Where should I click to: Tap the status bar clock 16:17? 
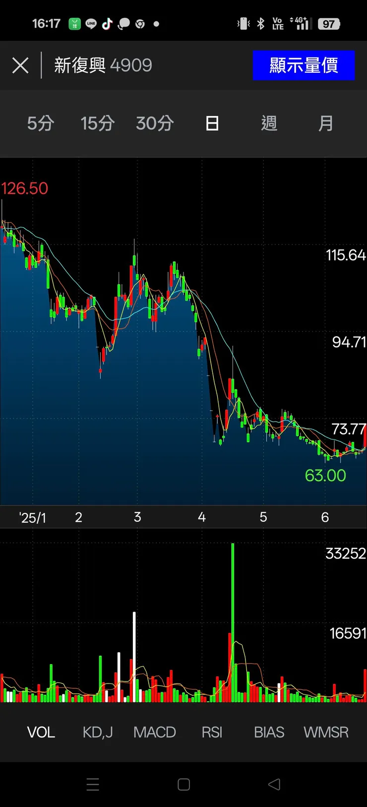(x=46, y=23)
